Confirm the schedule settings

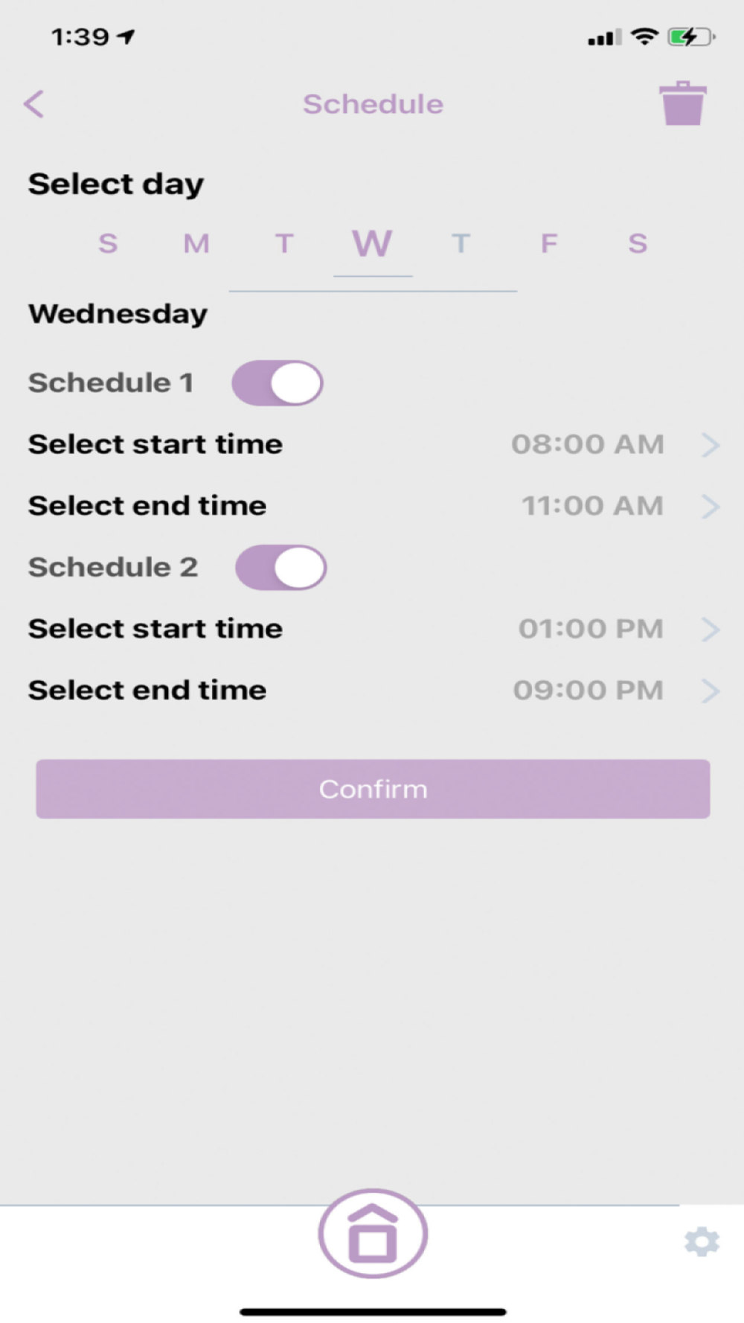point(373,789)
